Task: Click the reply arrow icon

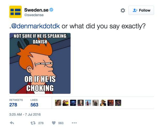Action: (12, 123)
